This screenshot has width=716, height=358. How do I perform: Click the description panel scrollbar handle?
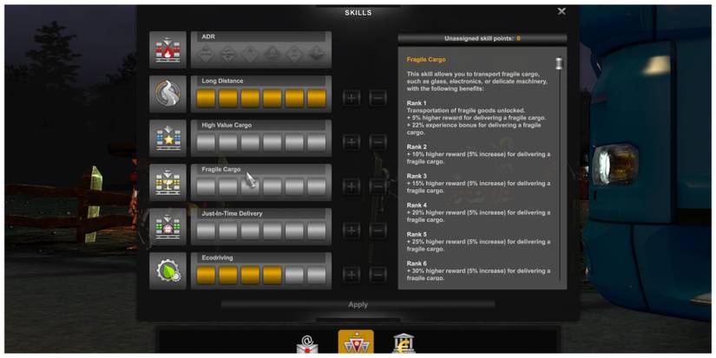(559, 63)
